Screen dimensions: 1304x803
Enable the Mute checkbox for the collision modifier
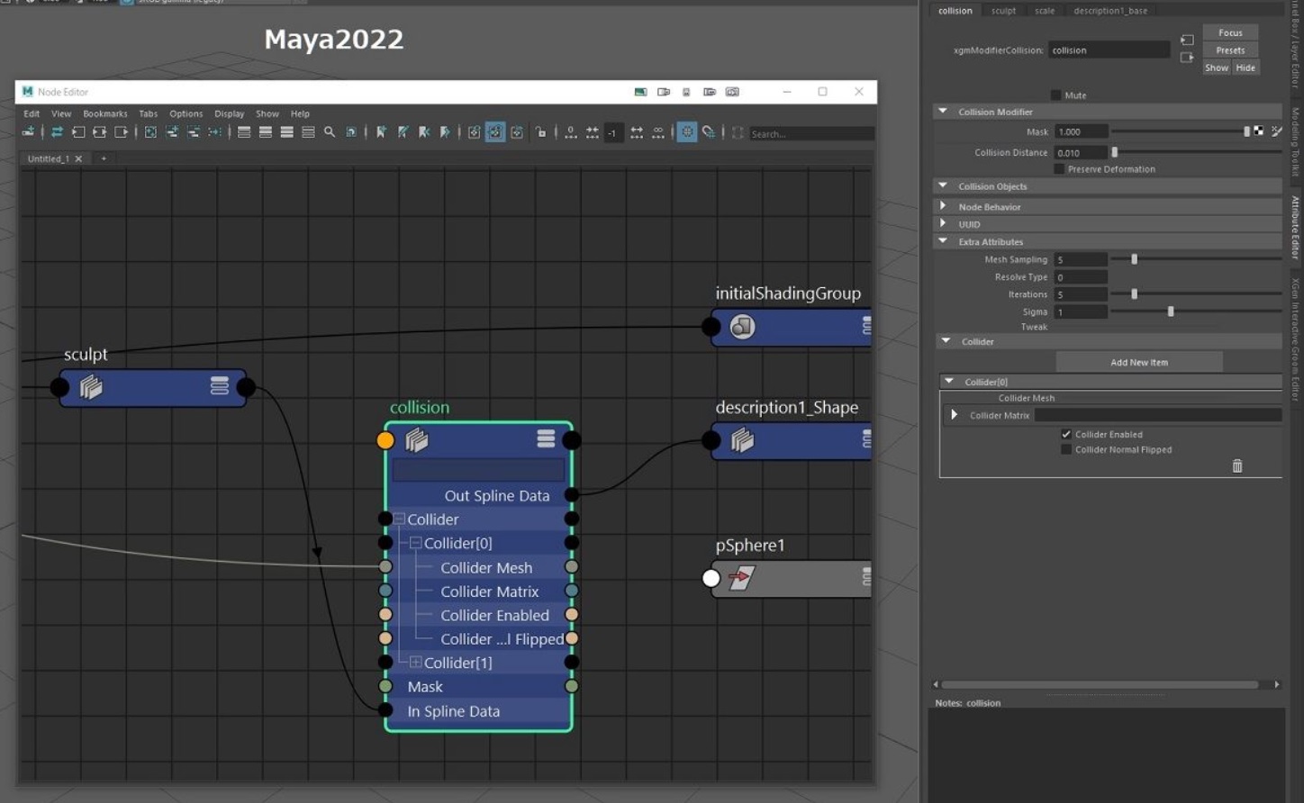[x=1055, y=94]
